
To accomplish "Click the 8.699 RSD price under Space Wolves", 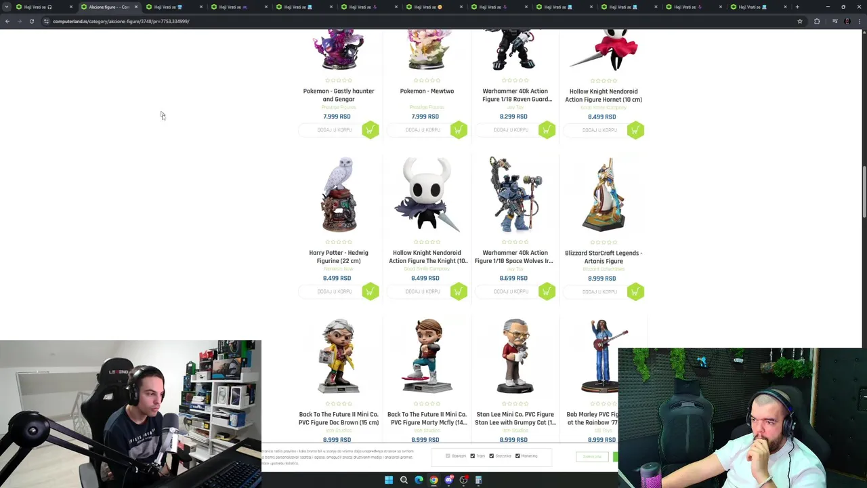I will click(513, 278).
